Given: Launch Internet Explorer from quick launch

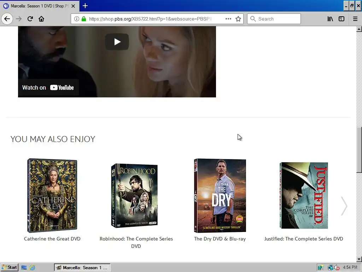Looking at the screenshot, I should point(32,268).
